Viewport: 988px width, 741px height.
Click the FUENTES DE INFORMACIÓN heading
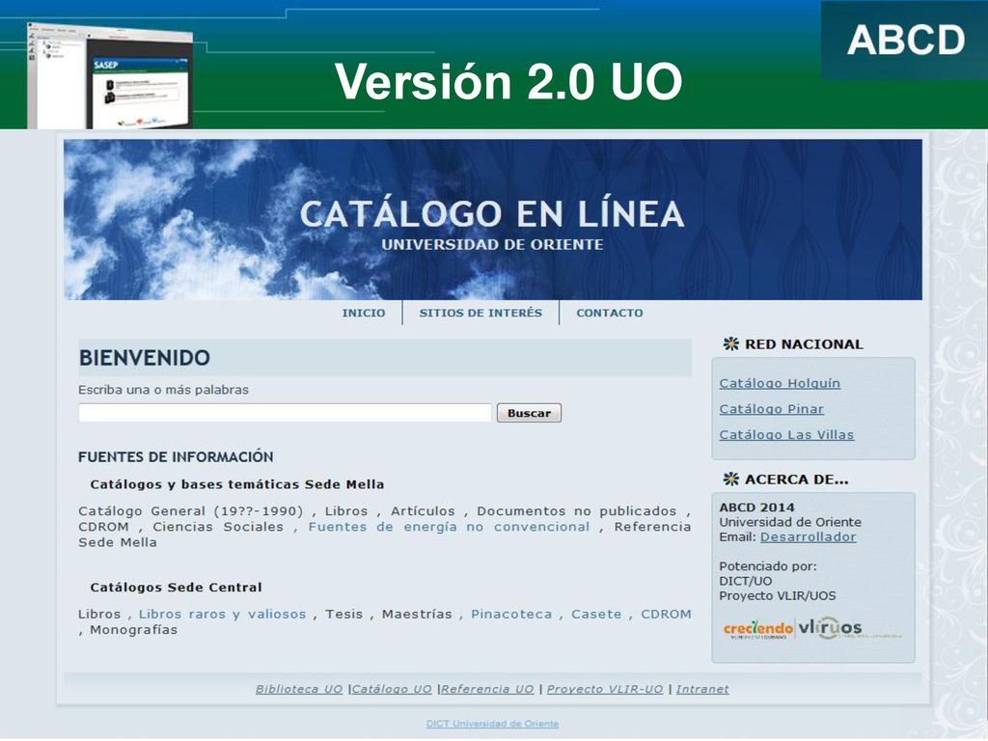pos(176,457)
